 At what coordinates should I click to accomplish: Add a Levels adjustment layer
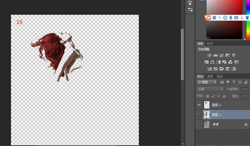[215, 55]
